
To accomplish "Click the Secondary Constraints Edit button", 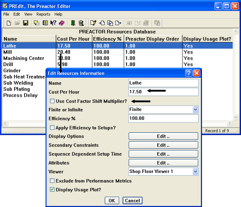I will (163, 145).
